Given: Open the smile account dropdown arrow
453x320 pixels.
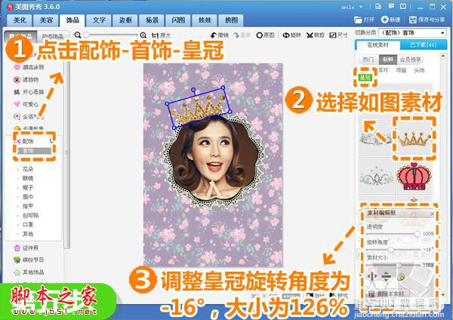Looking at the screenshot, I should (361, 7).
